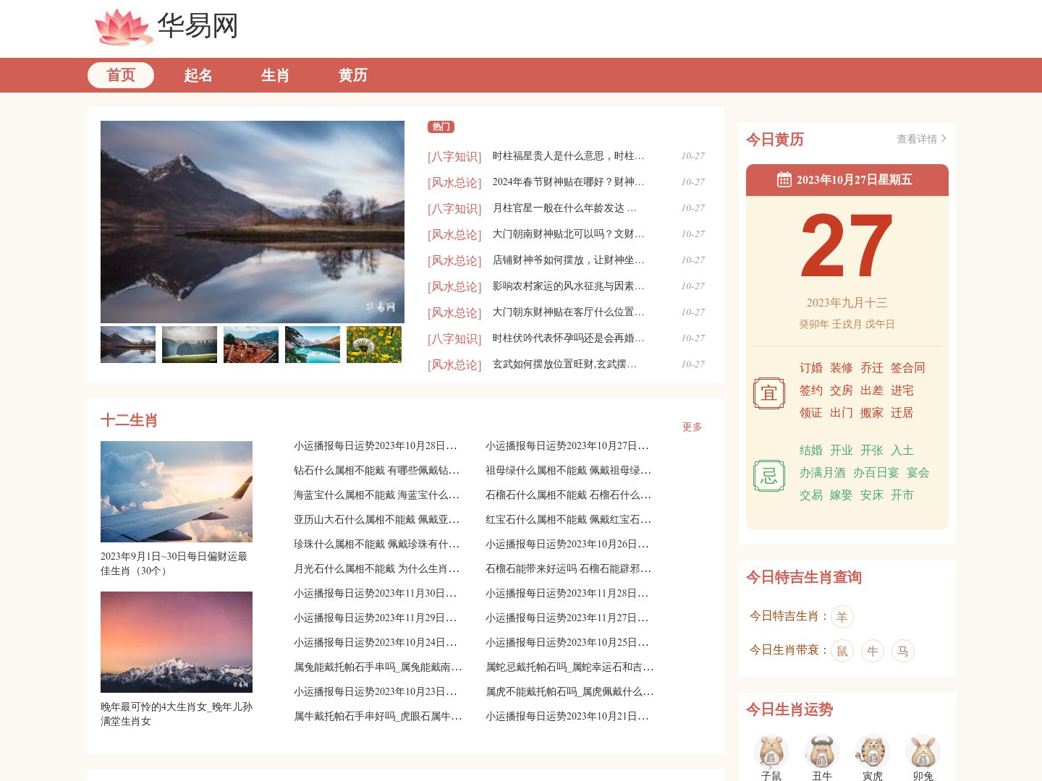Select the 马 declining zodiac circle
The image size is (1042, 781).
click(903, 651)
